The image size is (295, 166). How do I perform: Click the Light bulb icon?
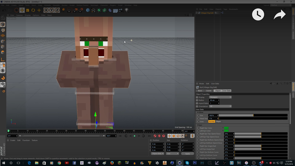[127, 10]
